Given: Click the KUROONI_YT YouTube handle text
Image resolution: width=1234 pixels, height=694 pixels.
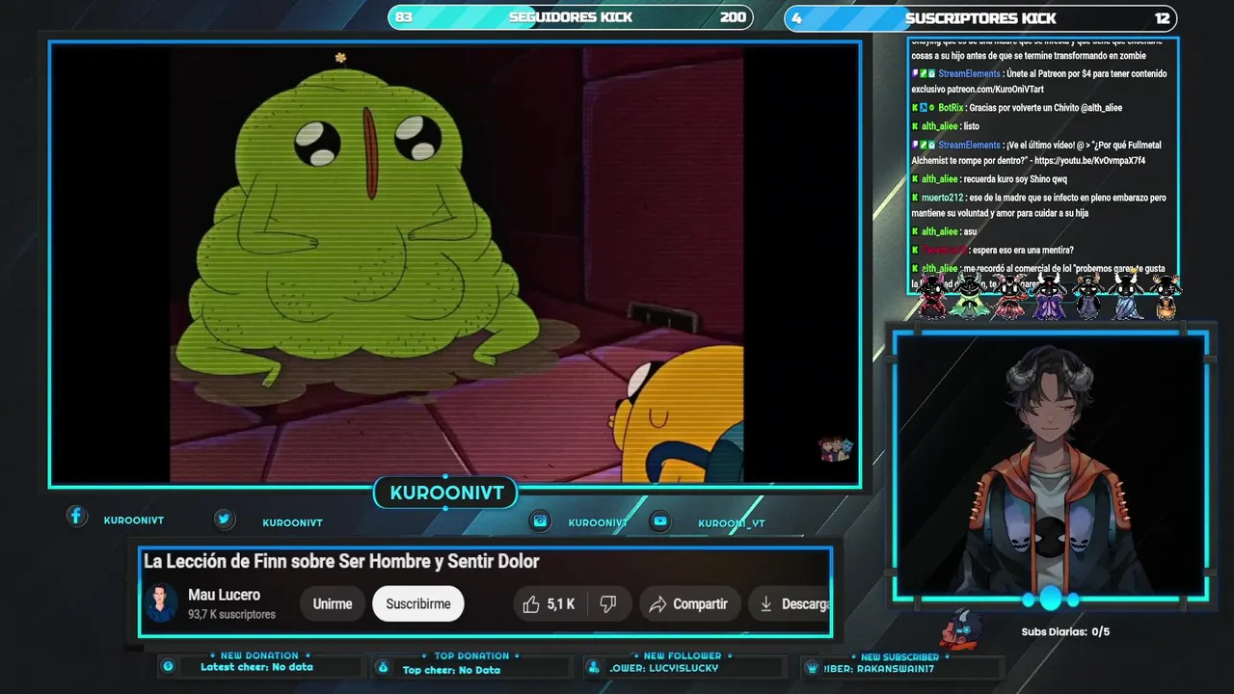Looking at the screenshot, I should pos(732,523).
